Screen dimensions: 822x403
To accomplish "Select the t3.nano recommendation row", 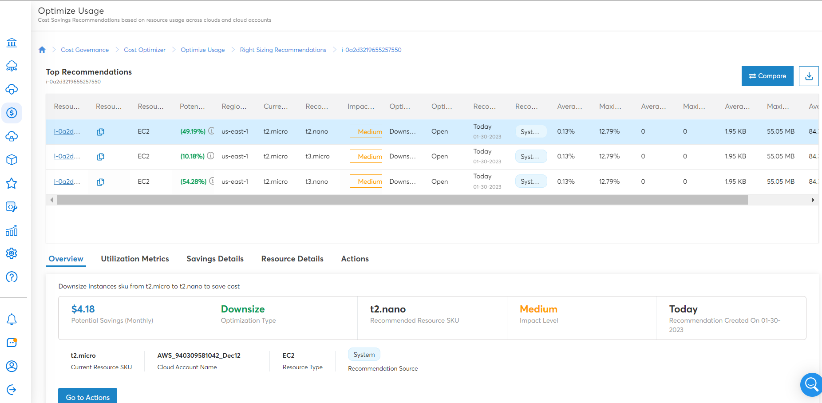I will pyautogui.click(x=316, y=182).
